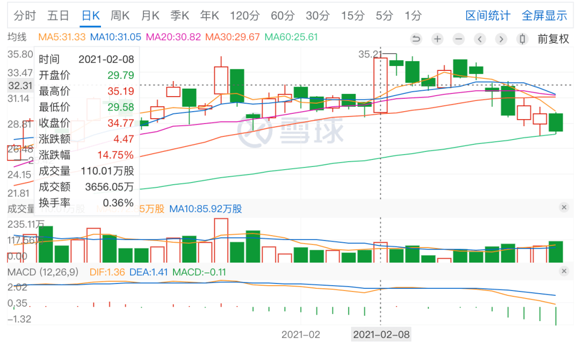This screenshot has height=349, width=580.
Task: Click the 均线 moving average label
Action: [x=17, y=37]
